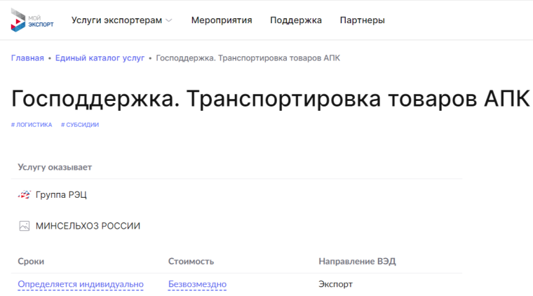The width and height of the screenshot is (533, 296).
Task: Click the Мой Экспорт logo
Action: [32, 20]
